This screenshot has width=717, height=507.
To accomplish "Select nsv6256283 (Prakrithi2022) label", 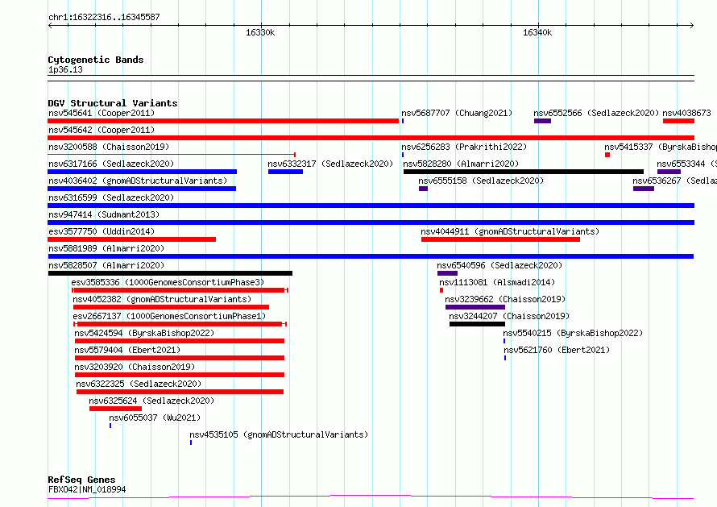I will click(x=464, y=147).
